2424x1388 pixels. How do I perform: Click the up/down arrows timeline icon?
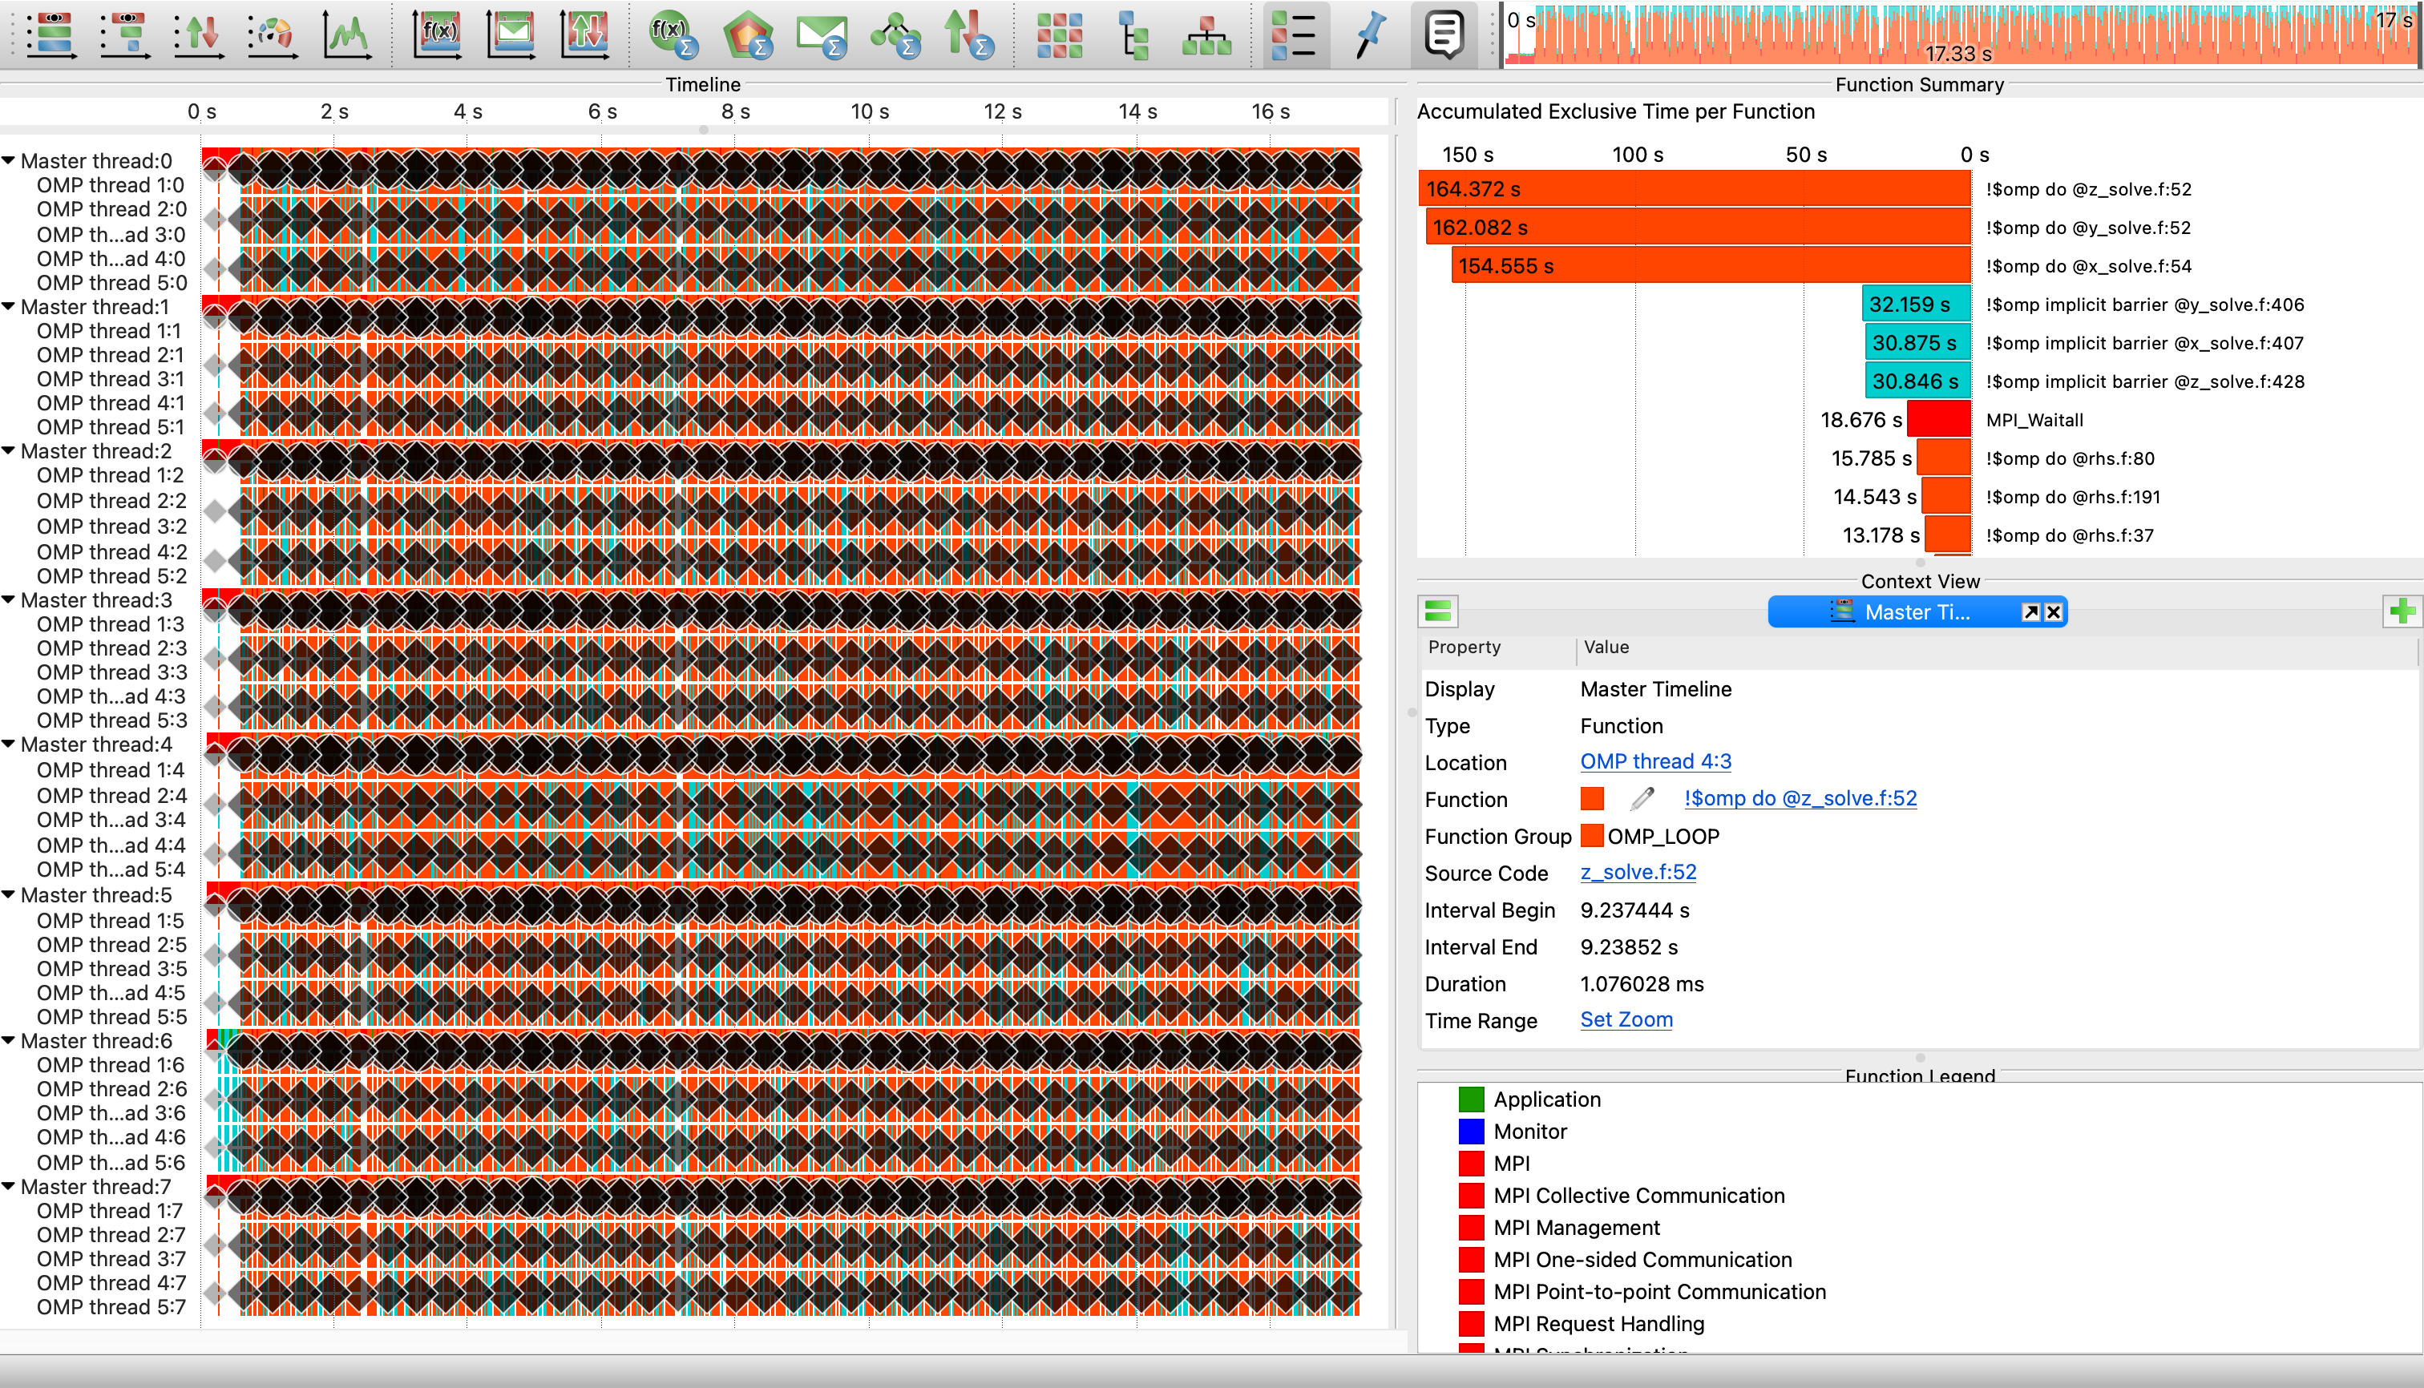[200, 34]
